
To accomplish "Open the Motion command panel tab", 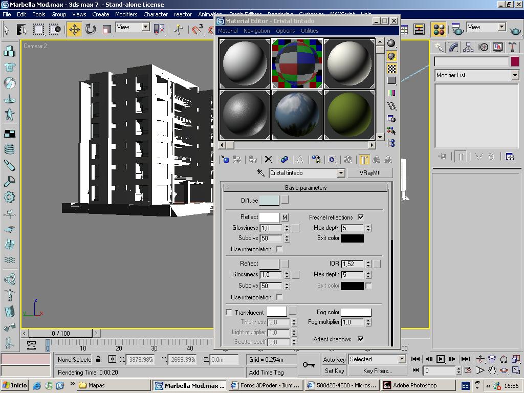I will (x=483, y=47).
